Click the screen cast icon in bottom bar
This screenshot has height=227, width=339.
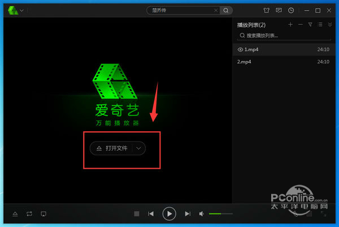(44, 214)
